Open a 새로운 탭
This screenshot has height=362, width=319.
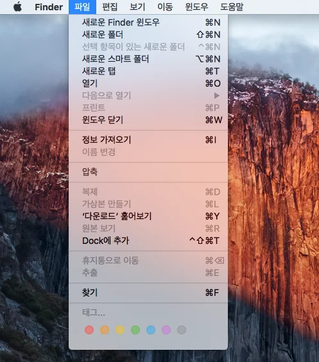pos(148,71)
